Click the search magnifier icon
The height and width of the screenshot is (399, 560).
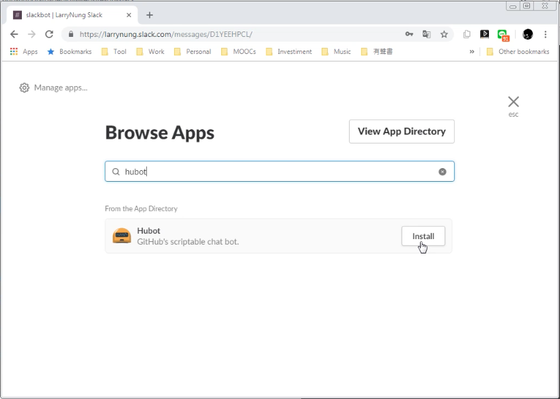click(115, 171)
